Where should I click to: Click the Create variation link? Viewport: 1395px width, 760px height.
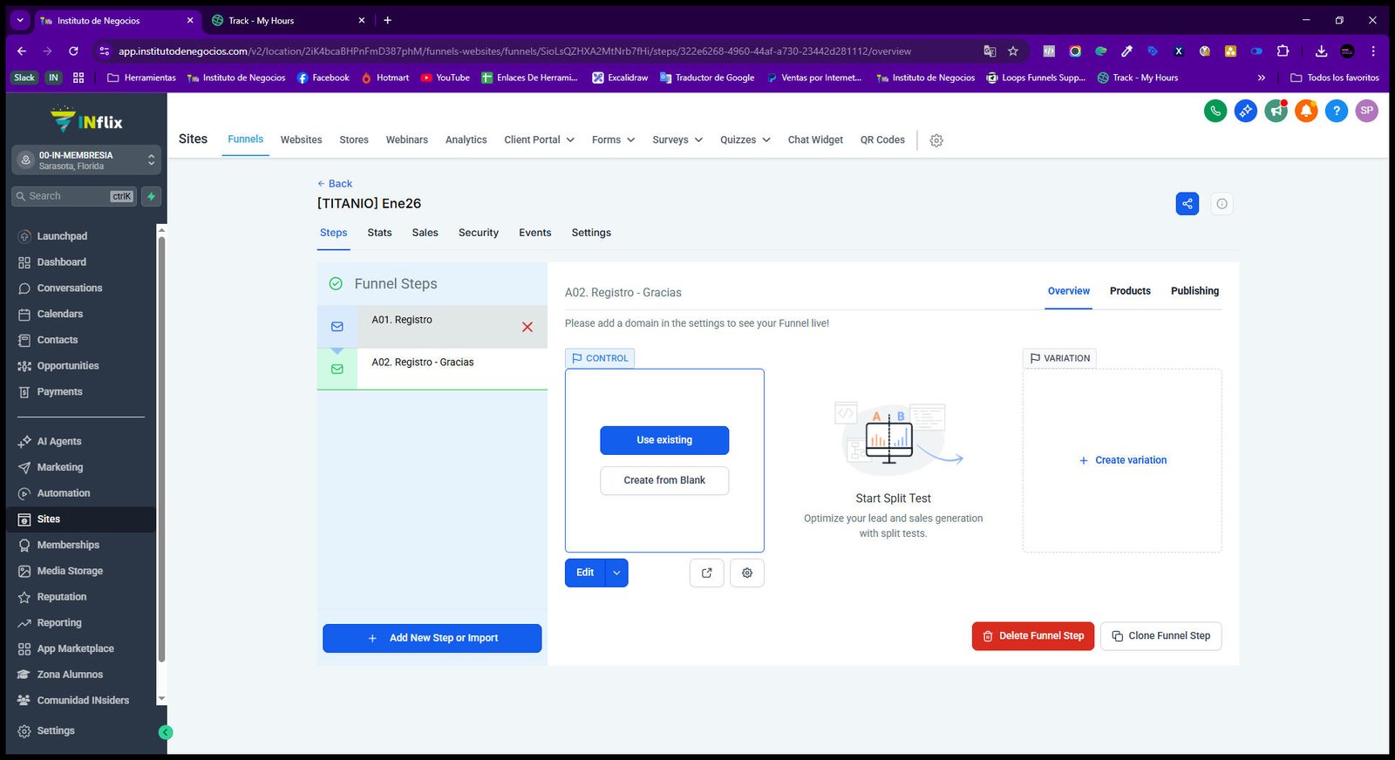coord(1122,460)
